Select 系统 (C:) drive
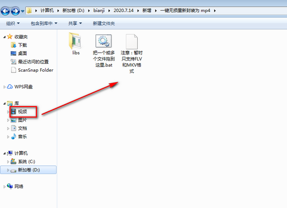 pyautogui.click(x=26, y=162)
